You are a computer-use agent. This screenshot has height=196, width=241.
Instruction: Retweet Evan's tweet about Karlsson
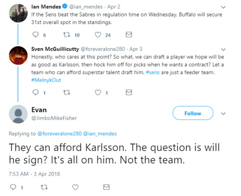[44, 187]
